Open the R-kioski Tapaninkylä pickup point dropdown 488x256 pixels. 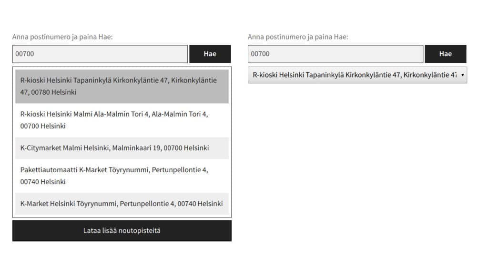tap(357, 75)
